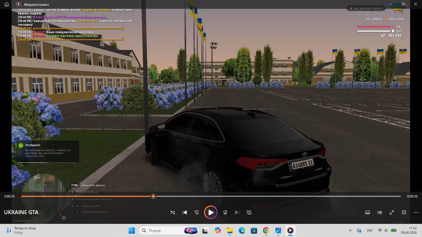Image resolution: width=422 pixels, height=237 pixels.
Task: Open the clock and calendar showing 11:52
Action: tap(409, 230)
